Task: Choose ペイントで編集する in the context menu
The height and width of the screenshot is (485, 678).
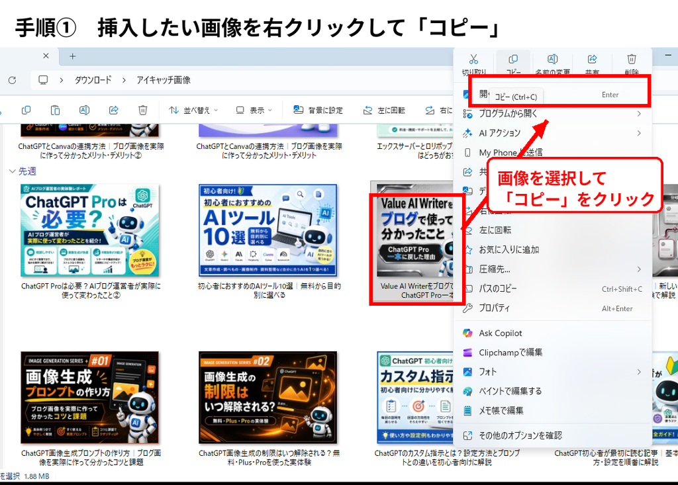Action: pyautogui.click(x=552, y=392)
